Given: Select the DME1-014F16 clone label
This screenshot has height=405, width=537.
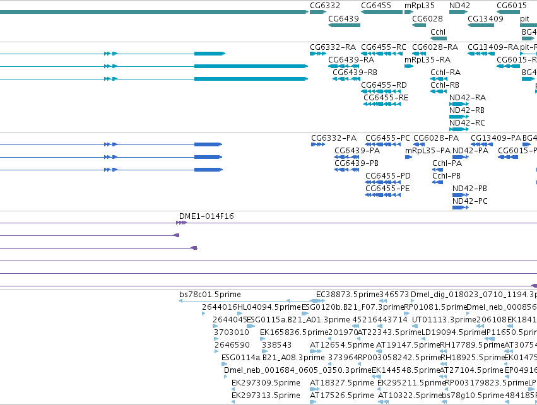Looking at the screenshot, I should click(206, 216).
